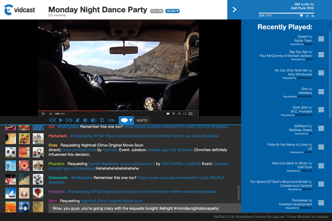Switch video to small player size
Screen dimensions: 332x221
click(x=185, y=114)
